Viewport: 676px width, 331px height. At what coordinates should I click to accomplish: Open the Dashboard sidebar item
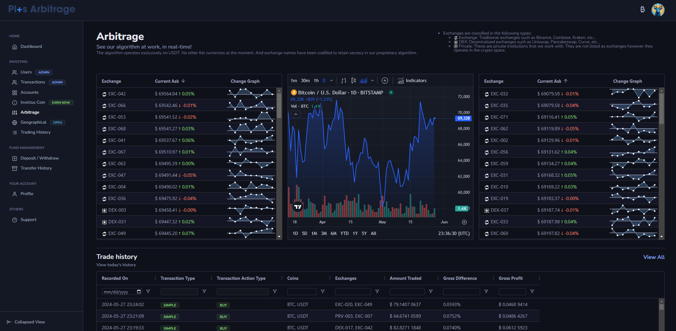(31, 47)
